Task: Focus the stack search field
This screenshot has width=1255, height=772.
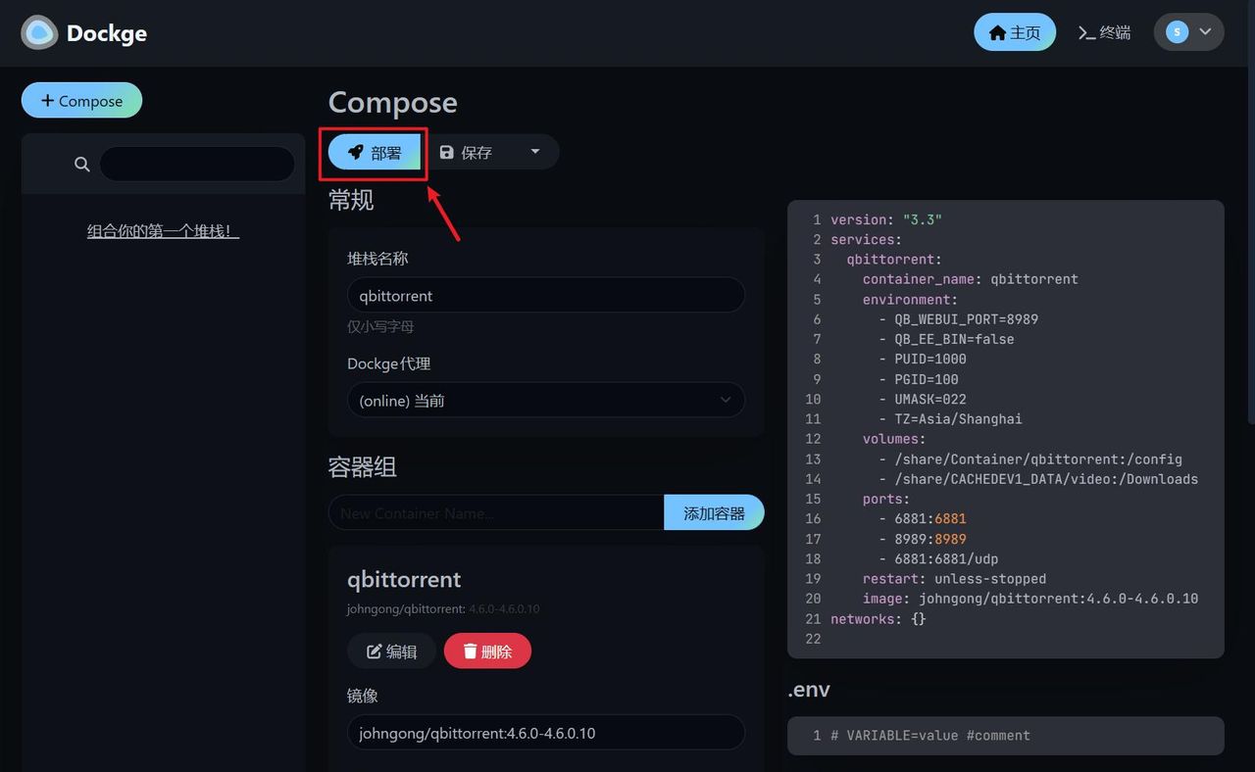Action: (197, 164)
